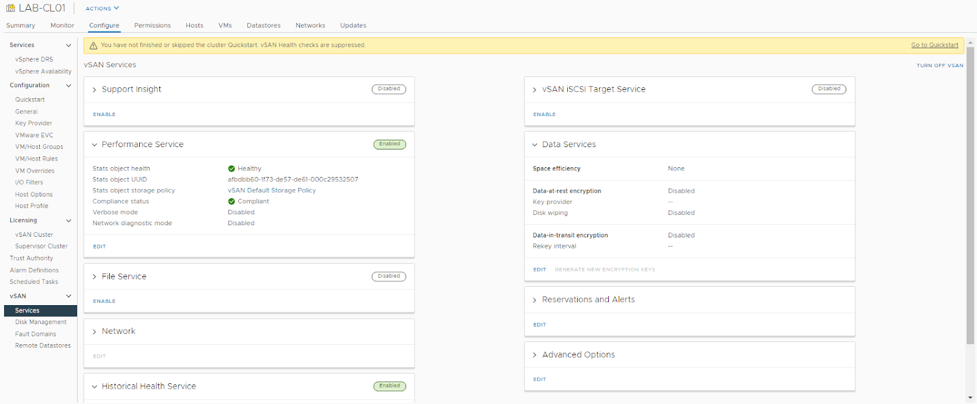Open VM Overrides in sidebar
Viewport: 977px width, 404px height.
[x=35, y=171]
